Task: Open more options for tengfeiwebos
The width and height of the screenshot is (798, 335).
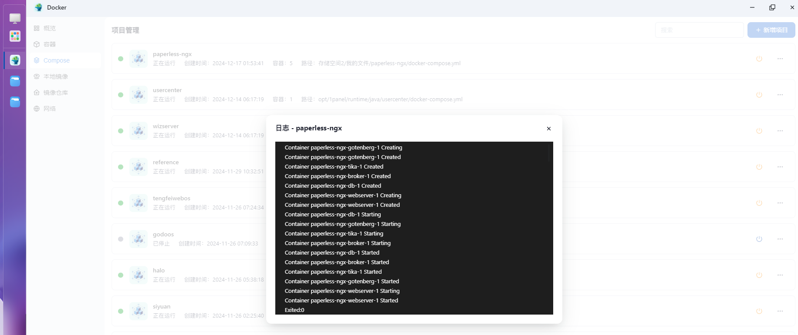Action: (x=780, y=203)
